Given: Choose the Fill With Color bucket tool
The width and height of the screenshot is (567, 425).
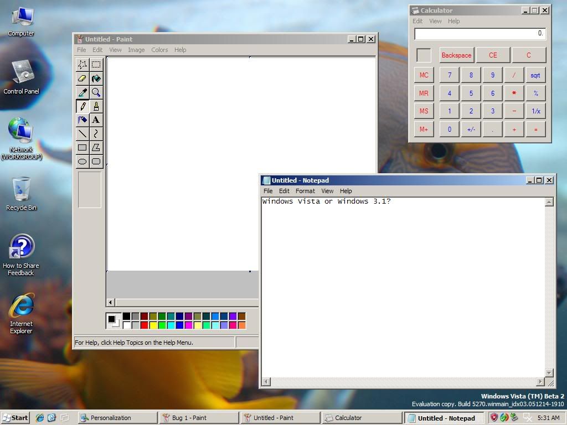Looking at the screenshot, I should point(96,79).
